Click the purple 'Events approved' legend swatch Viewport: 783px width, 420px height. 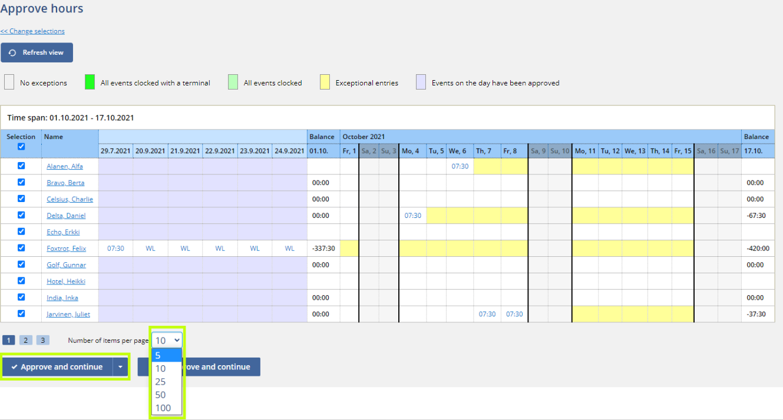pos(420,82)
